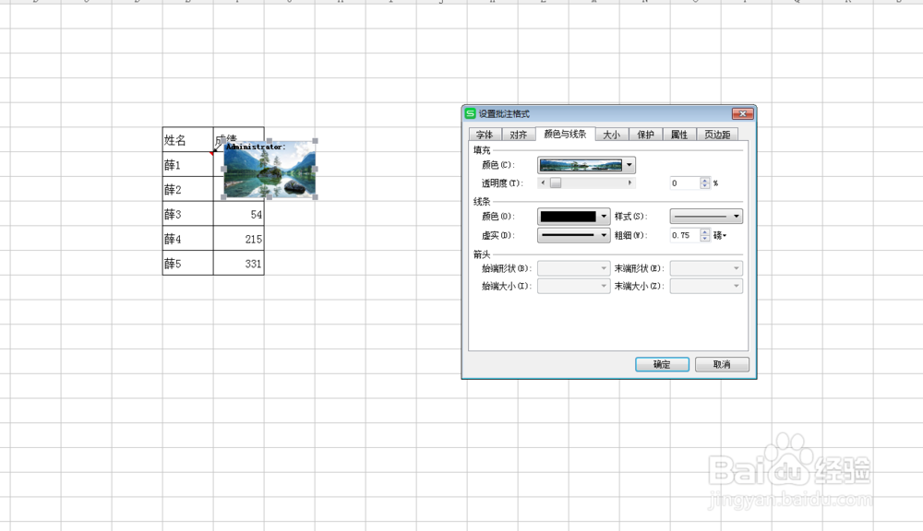Click the transparency slider thumb
The width and height of the screenshot is (923, 531).
tap(556, 183)
